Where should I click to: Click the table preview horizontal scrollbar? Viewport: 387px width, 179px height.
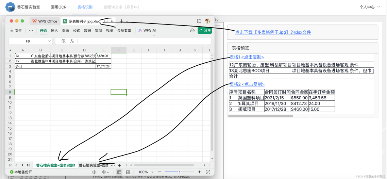point(260,116)
